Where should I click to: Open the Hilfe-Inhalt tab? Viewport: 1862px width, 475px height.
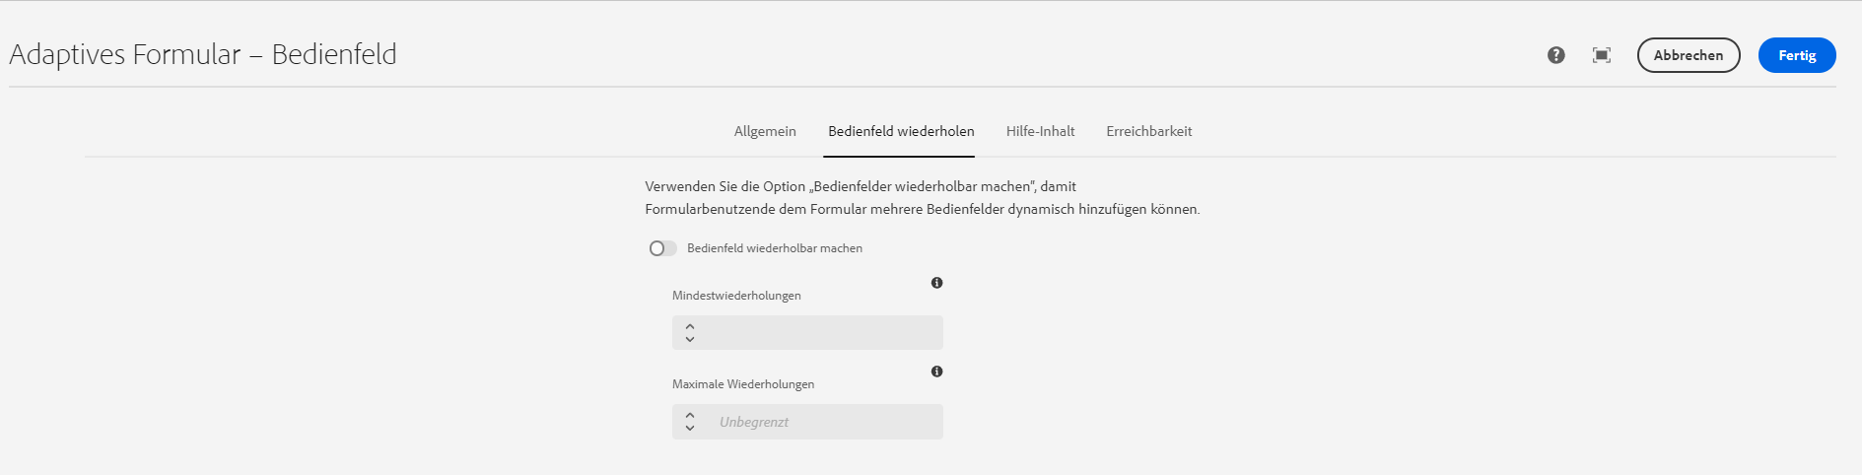coord(1040,131)
